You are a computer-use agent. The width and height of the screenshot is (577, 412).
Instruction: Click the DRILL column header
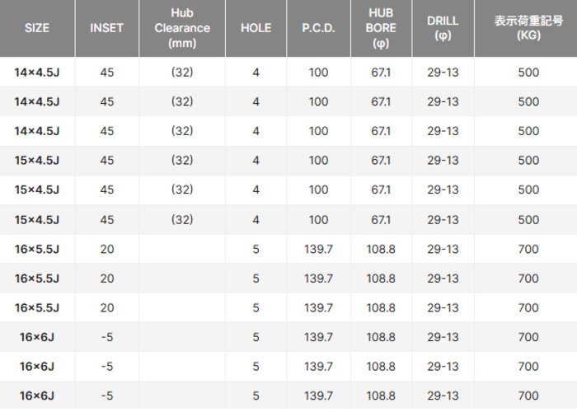pyautogui.click(x=443, y=27)
